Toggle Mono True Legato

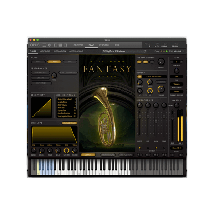click(68, 73)
